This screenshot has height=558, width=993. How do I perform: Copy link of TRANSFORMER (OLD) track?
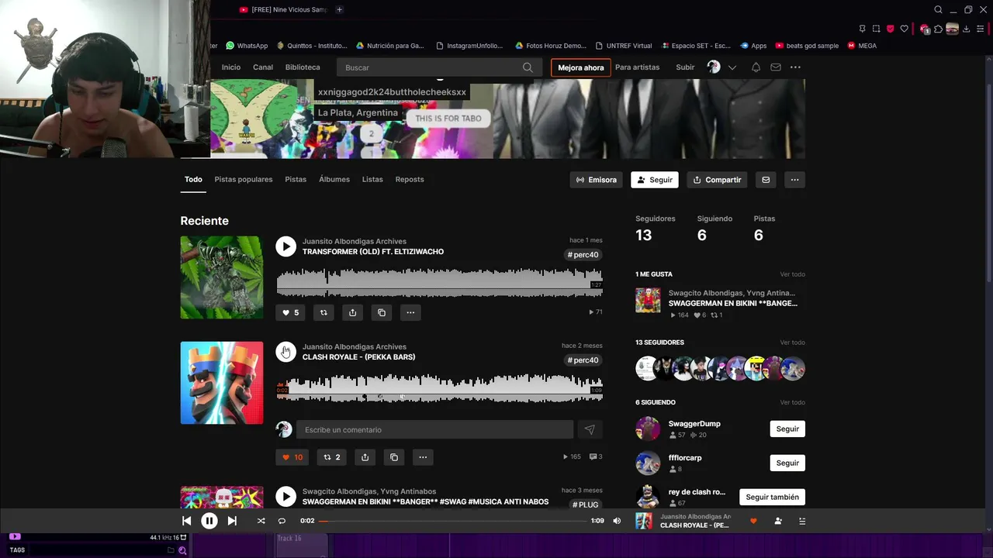[x=381, y=312]
